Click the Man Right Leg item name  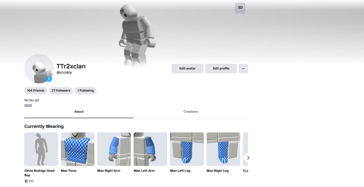(218, 171)
